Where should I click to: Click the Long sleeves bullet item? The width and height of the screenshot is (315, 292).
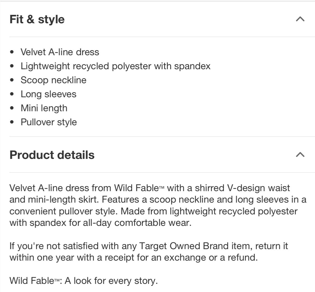tap(49, 94)
